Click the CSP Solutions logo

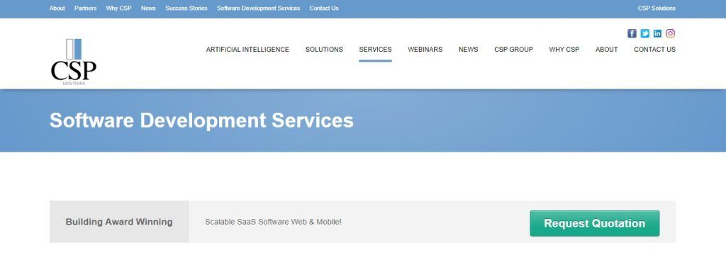pos(74,62)
